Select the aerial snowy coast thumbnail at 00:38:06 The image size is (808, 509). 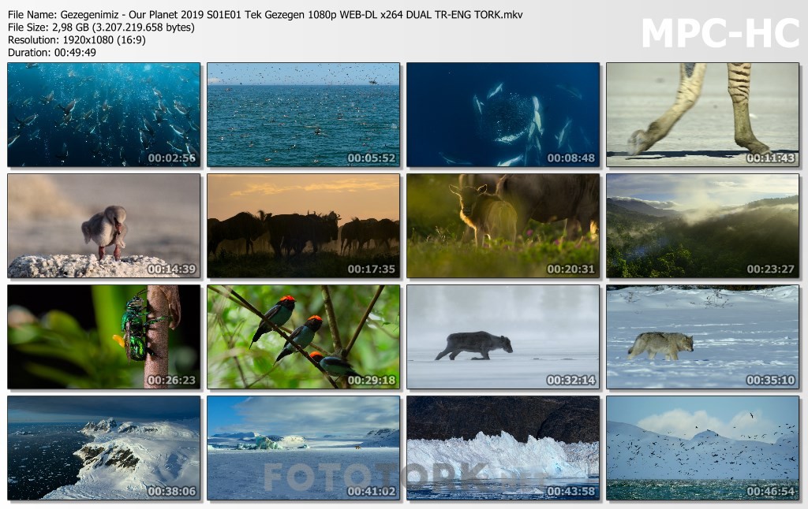[x=103, y=448]
